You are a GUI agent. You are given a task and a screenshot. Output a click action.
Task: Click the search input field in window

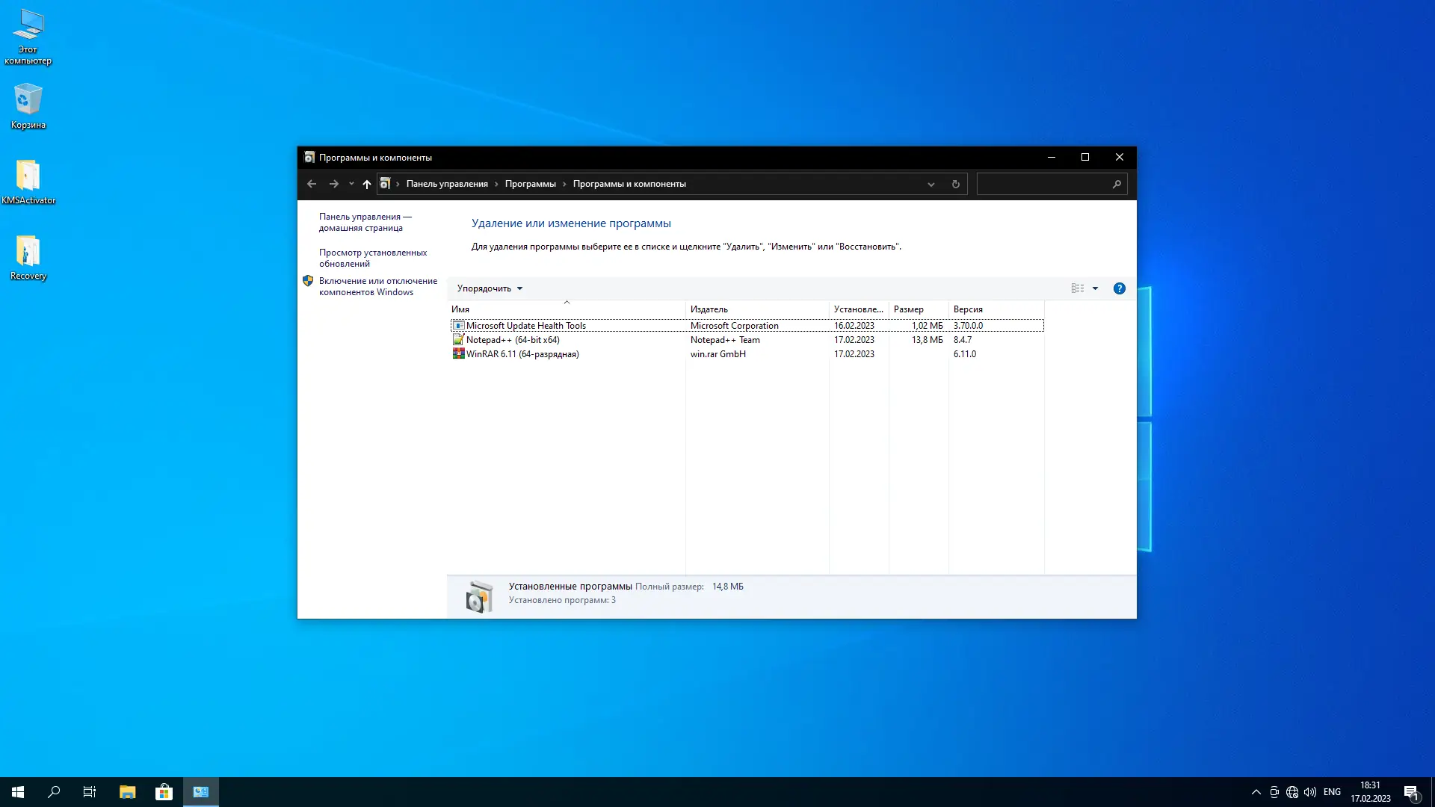[x=1043, y=184]
